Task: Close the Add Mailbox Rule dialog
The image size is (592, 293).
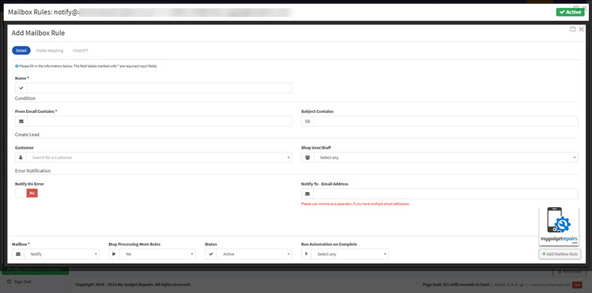Action: [582, 29]
